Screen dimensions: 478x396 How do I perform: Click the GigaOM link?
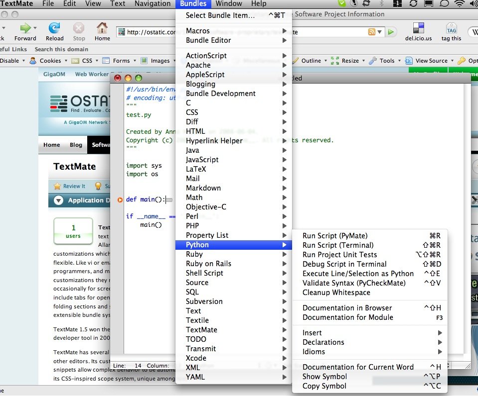[x=54, y=74]
